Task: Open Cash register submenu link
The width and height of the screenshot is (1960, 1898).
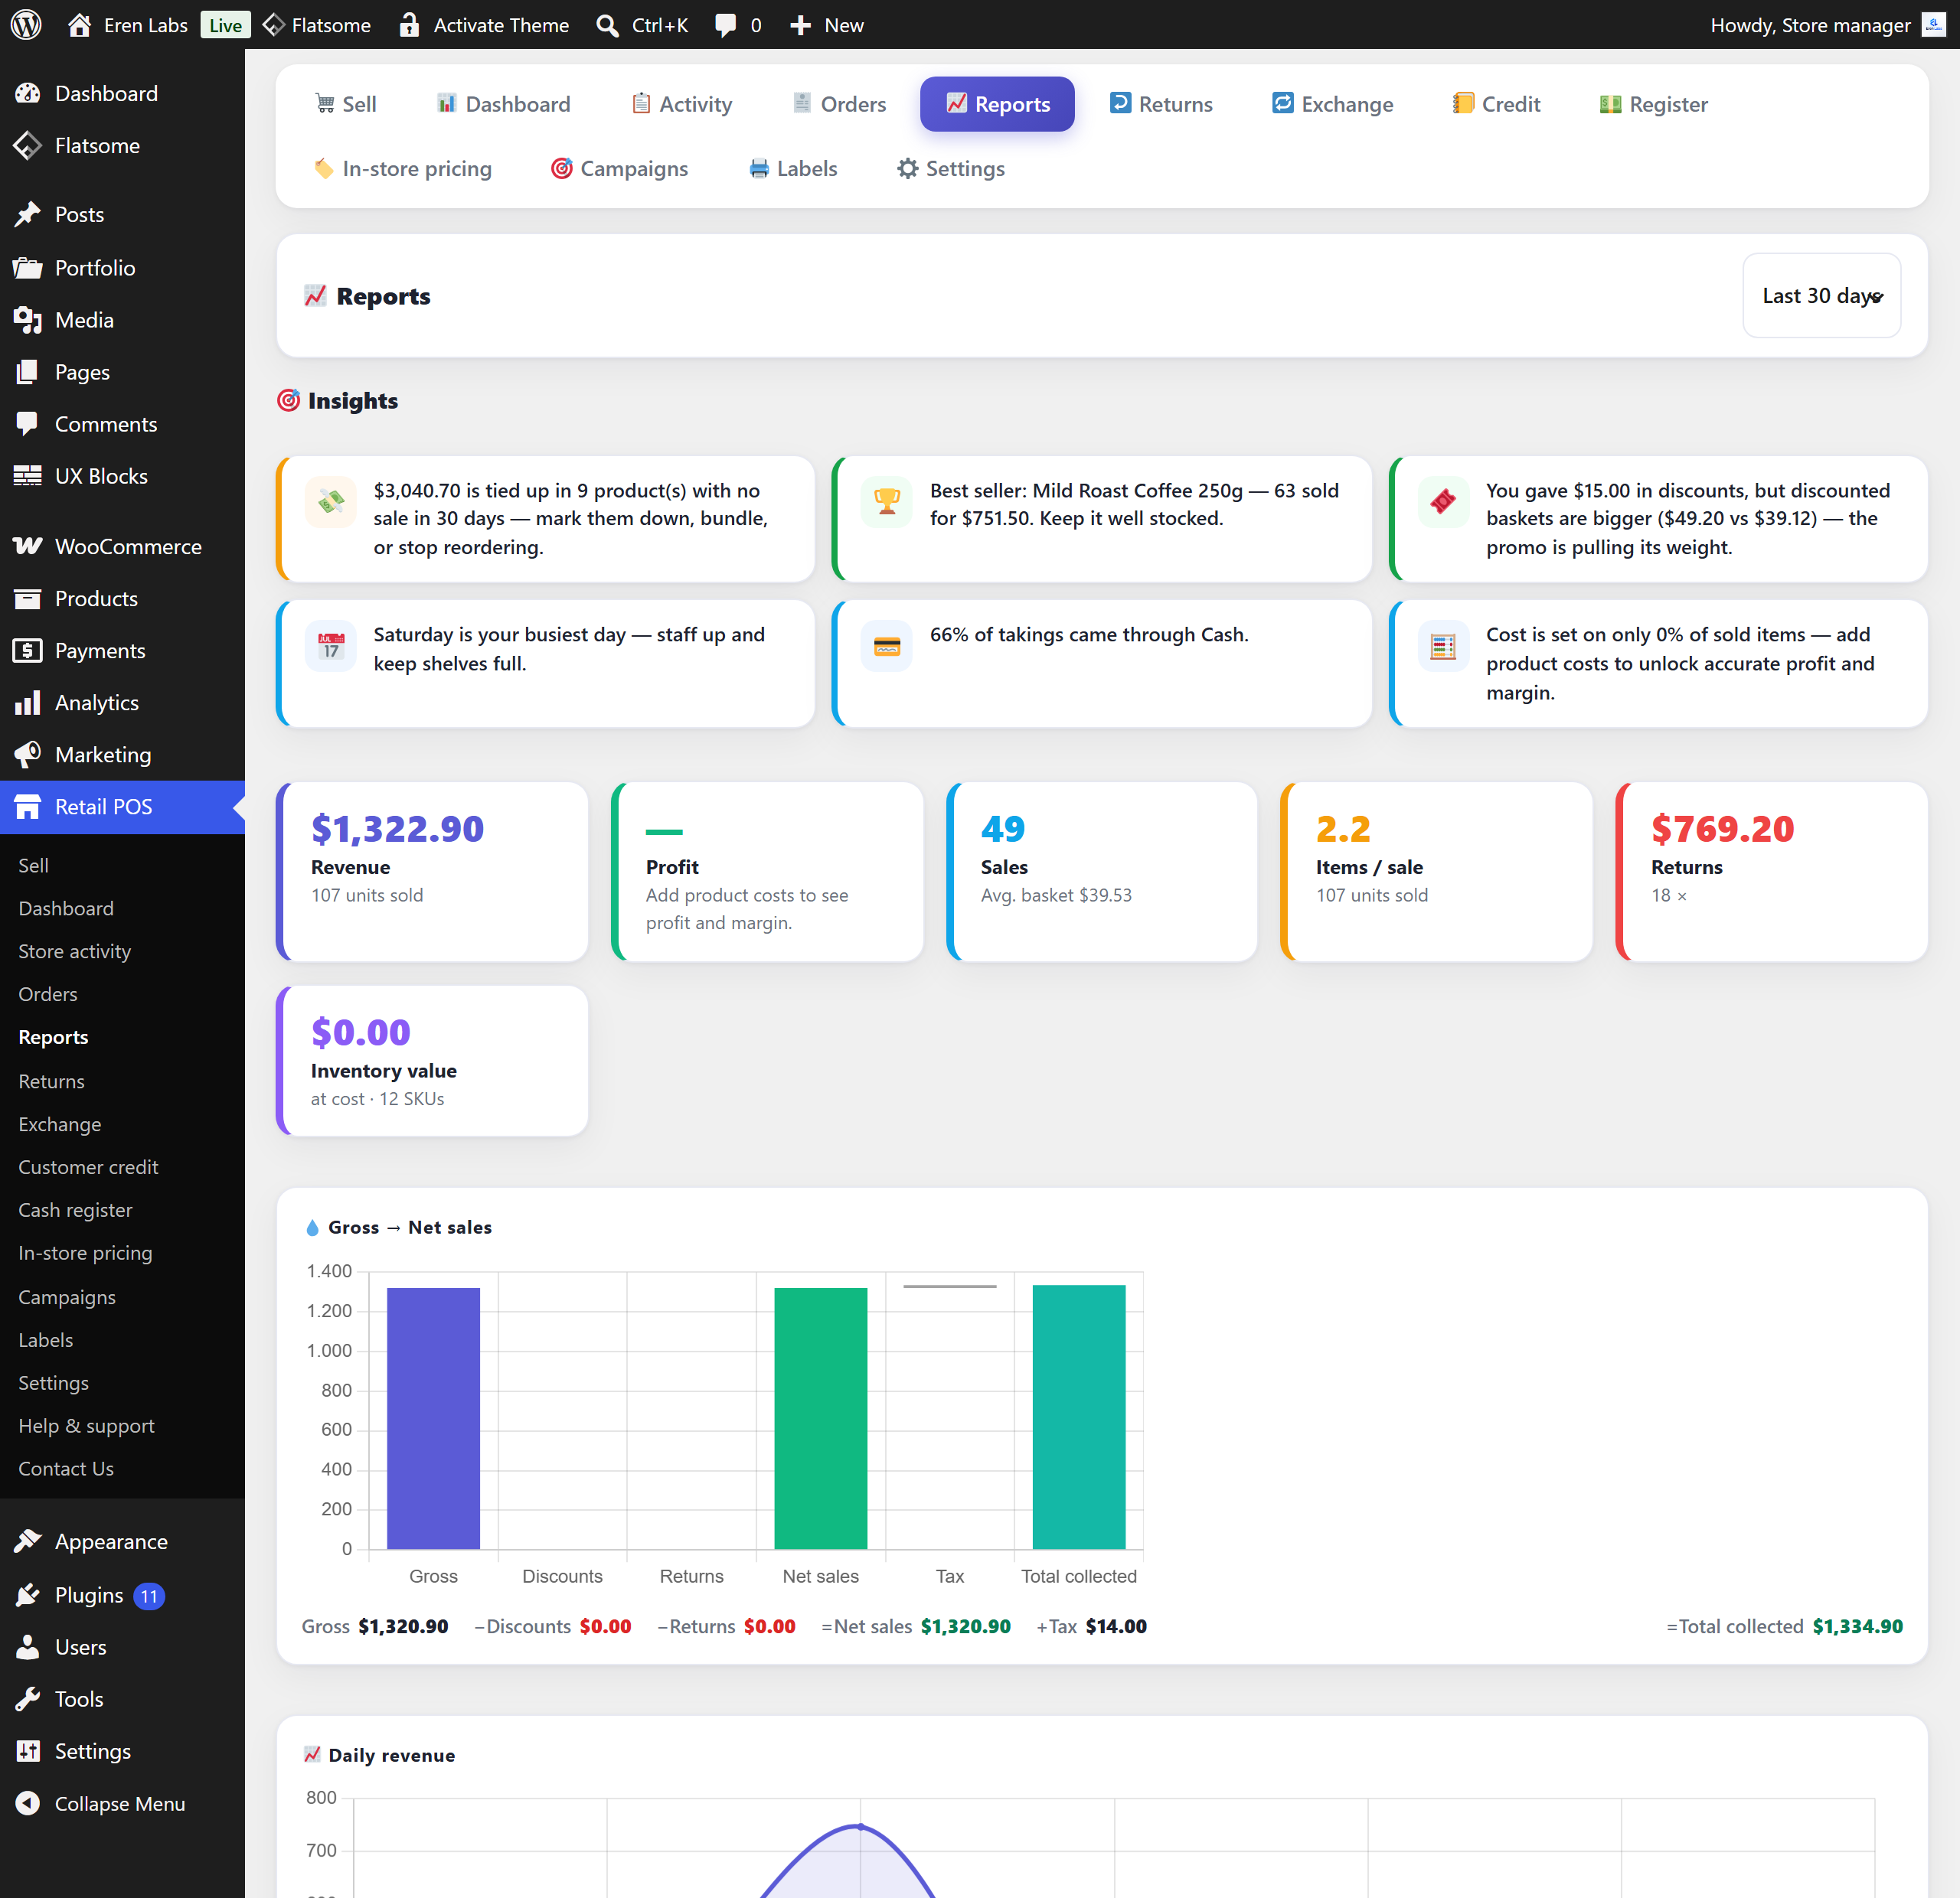Action: (75, 1209)
